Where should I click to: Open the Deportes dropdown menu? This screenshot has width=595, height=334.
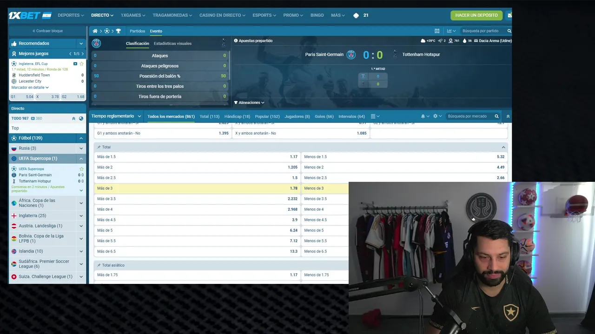(71, 15)
